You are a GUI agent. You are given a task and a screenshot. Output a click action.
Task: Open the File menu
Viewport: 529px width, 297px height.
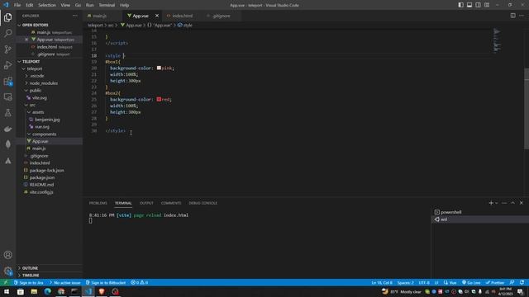click(17, 5)
